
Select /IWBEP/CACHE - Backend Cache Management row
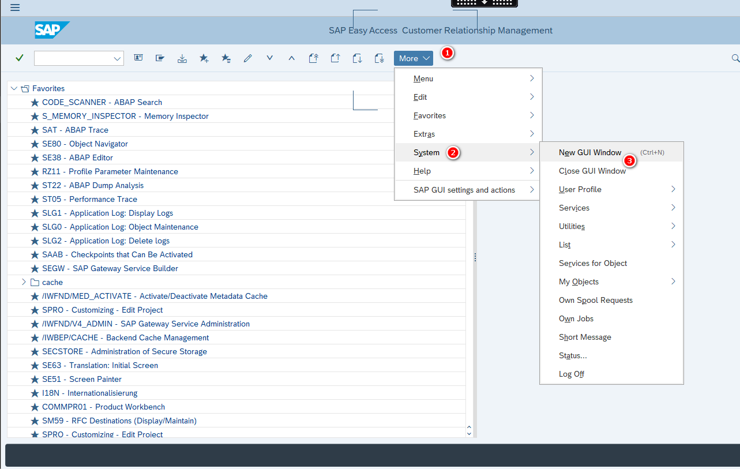(236, 337)
